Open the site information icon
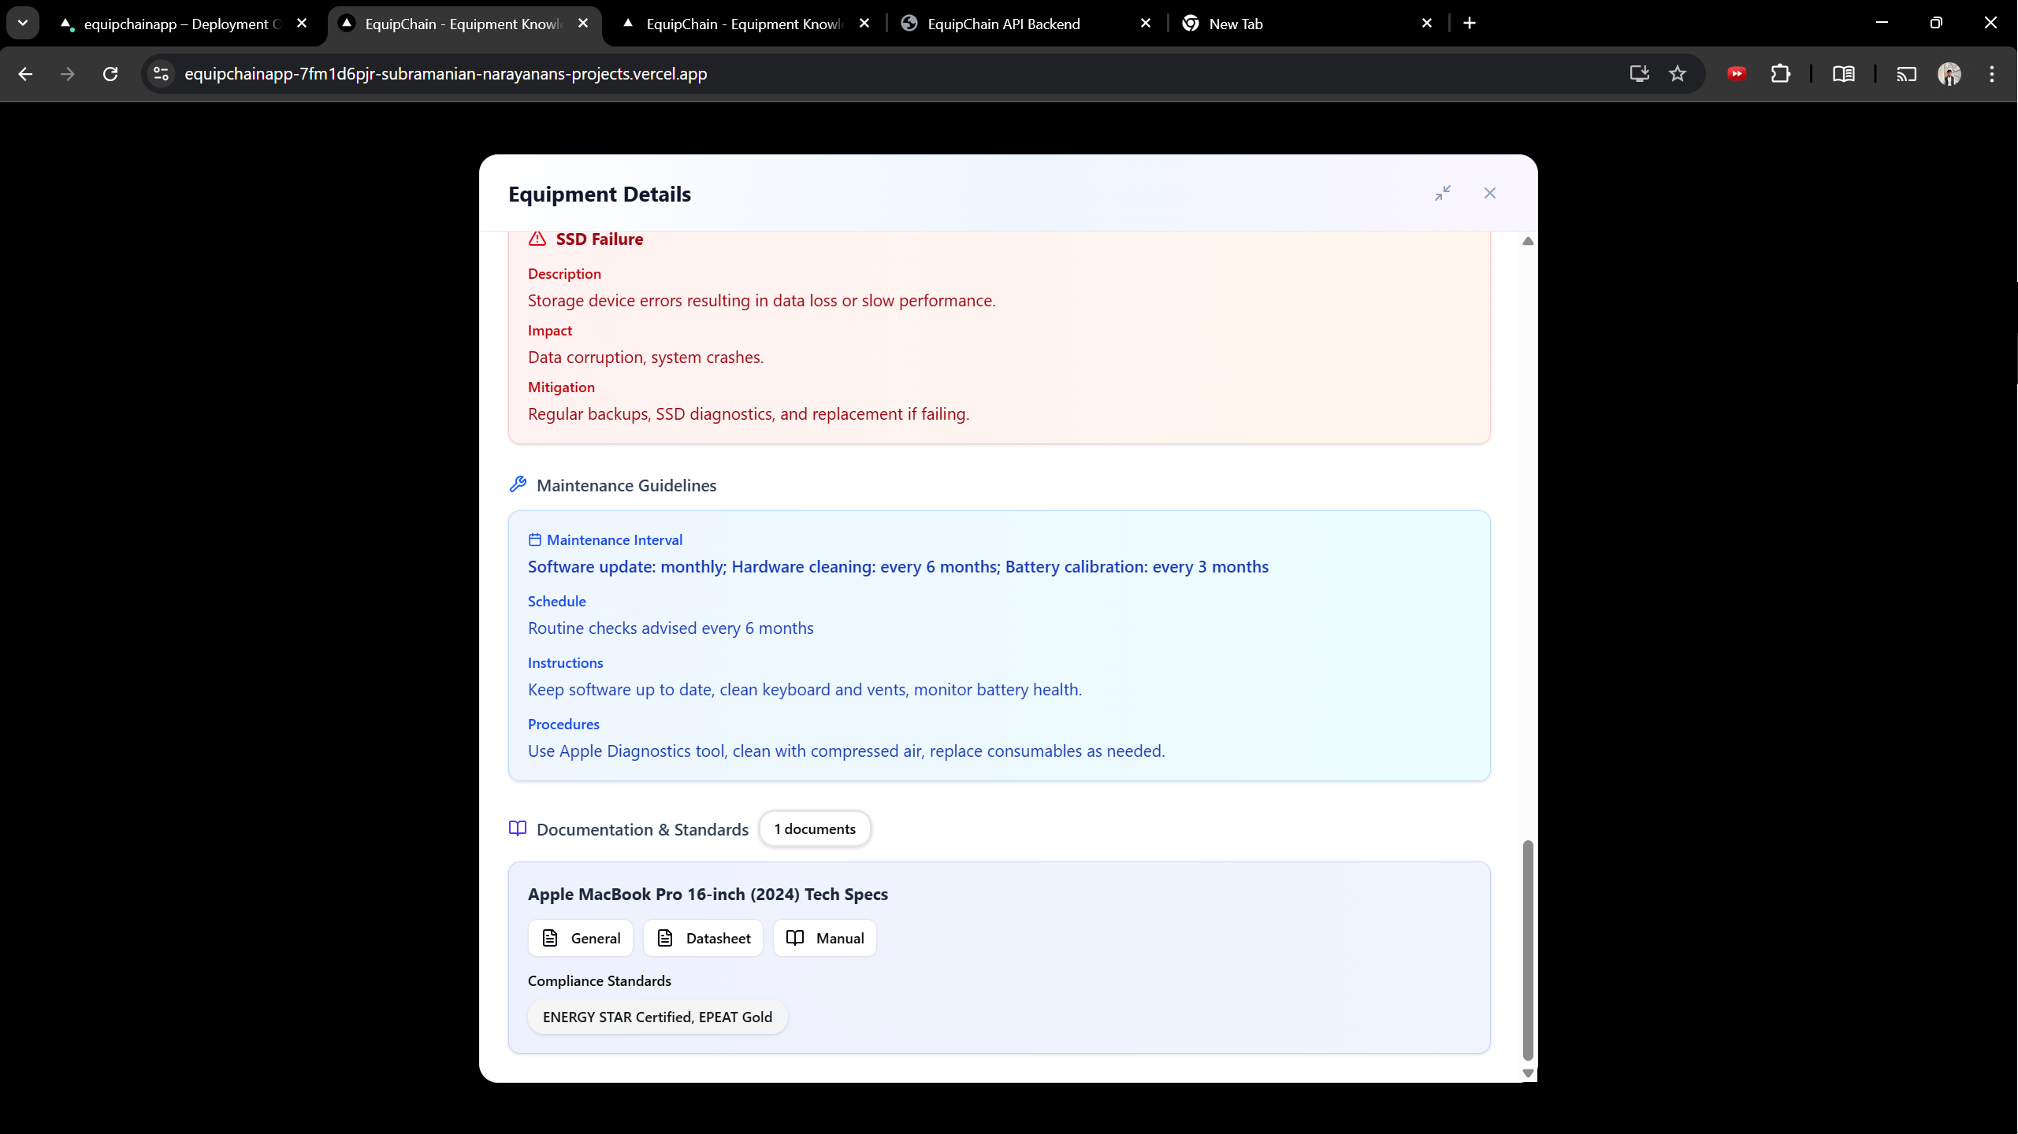The image size is (2018, 1134). (x=162, y=74)
